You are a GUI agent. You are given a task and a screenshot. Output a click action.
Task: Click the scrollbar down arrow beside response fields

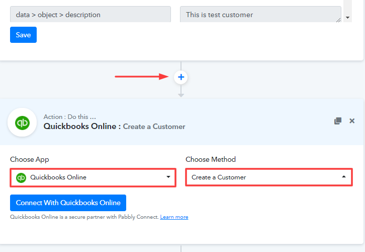pos(347,18)
